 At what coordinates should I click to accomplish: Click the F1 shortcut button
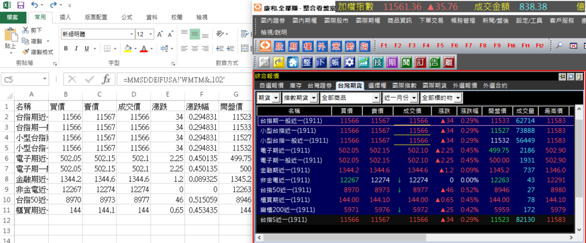click(x=383, y=46)
